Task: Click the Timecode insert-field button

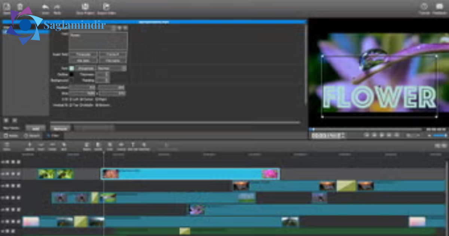Action: pos(83,54)
